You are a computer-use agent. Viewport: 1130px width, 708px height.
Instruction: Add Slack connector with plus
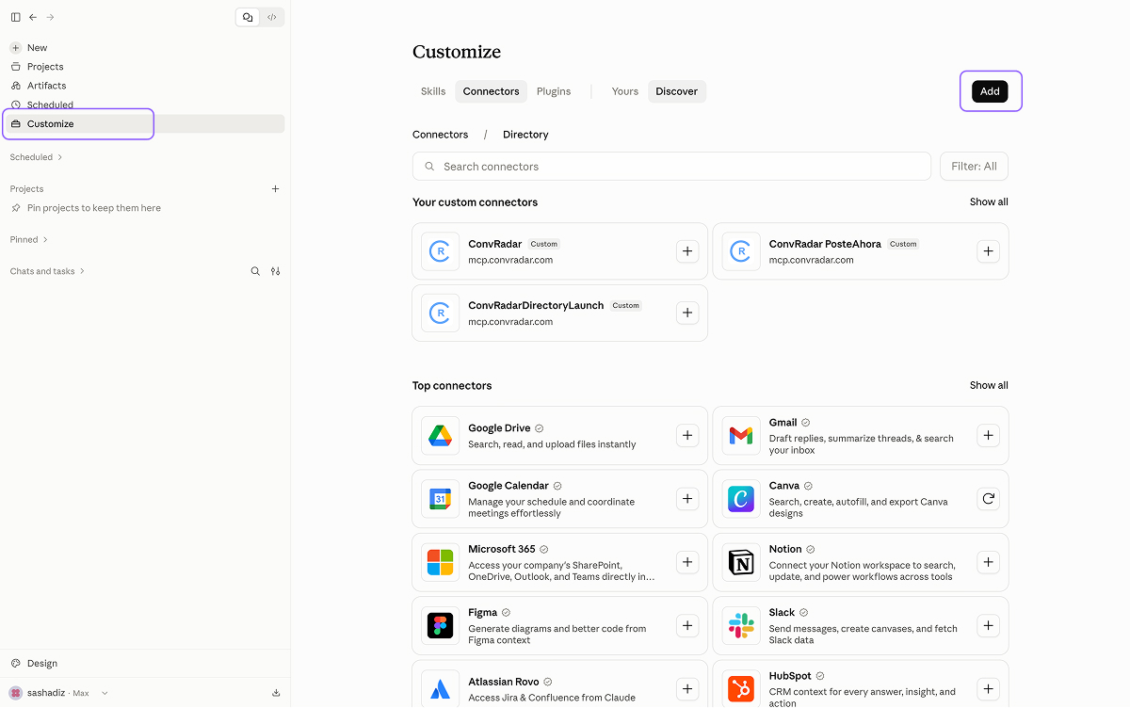click(988, 625)
